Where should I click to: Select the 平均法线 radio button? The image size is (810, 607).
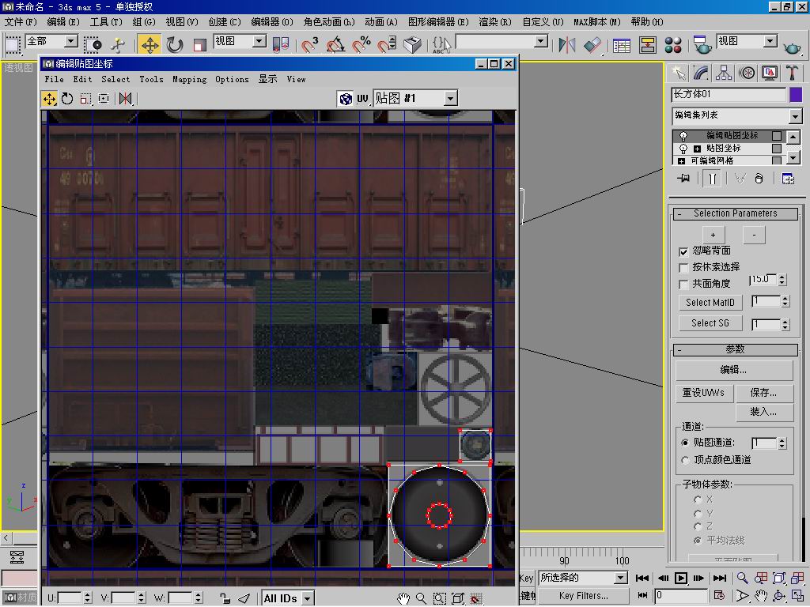click(698, 541)
